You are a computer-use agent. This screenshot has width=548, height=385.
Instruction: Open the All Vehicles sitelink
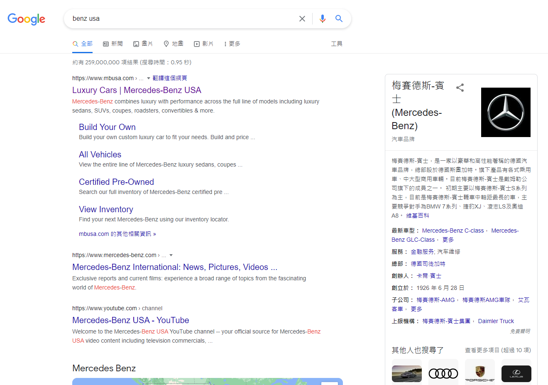pyautogui.click(x=100, y=154)
